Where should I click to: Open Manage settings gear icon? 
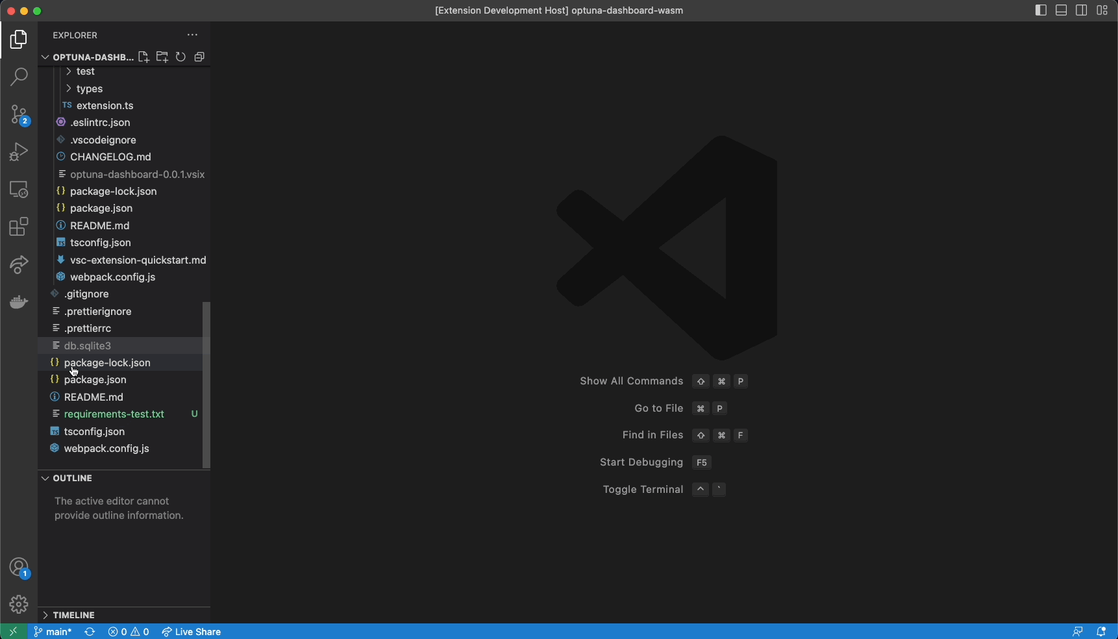(19, 605)
